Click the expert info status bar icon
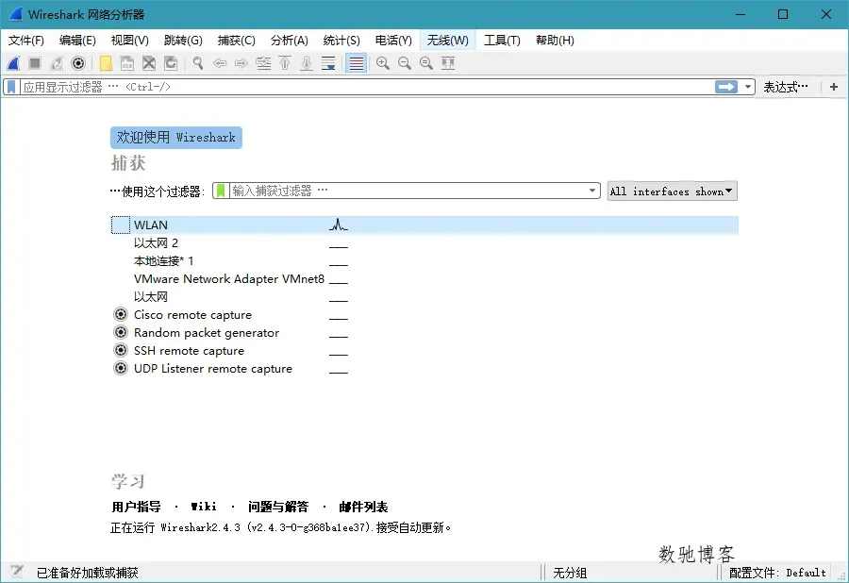This screenshot has height=583, width=849. [x=17, y=572]
